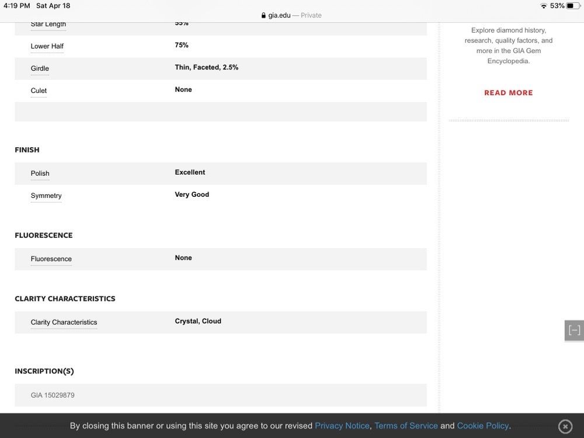Click the Culet term label

pyautogui.click(x=39, y=91)
